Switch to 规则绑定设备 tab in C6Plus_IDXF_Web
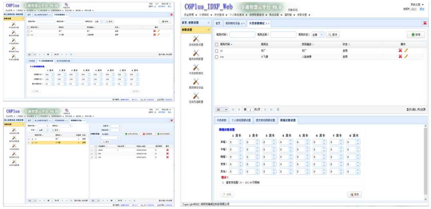Viewport: 431px width, 209px height. (235, 24)
